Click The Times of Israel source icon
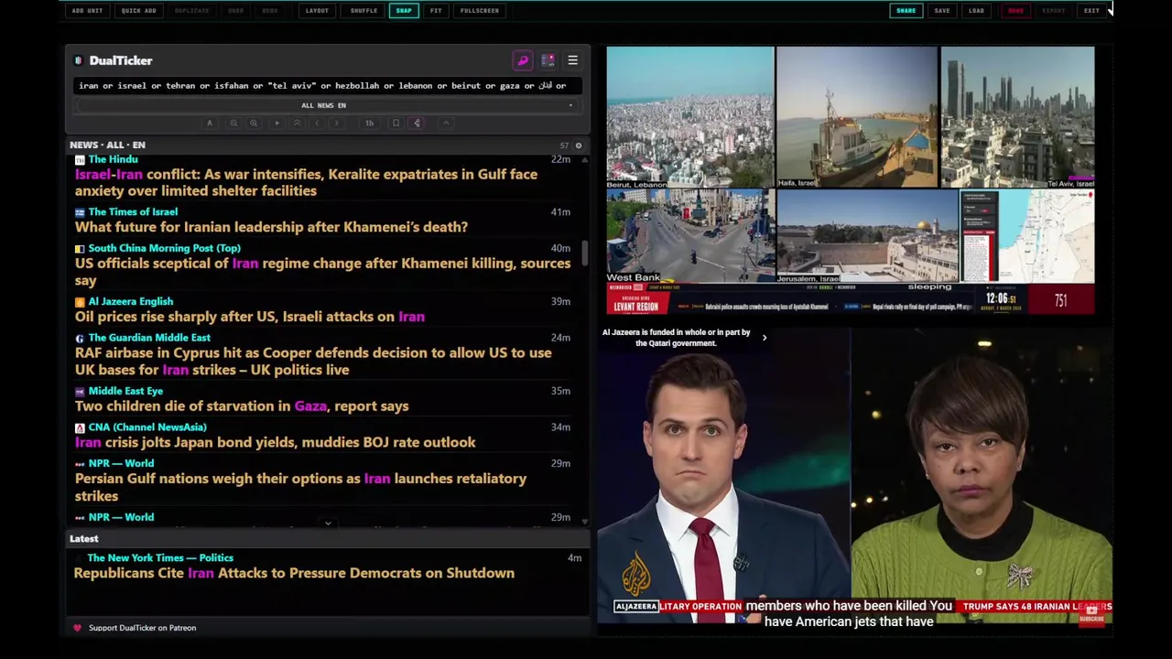 point(80,212)
